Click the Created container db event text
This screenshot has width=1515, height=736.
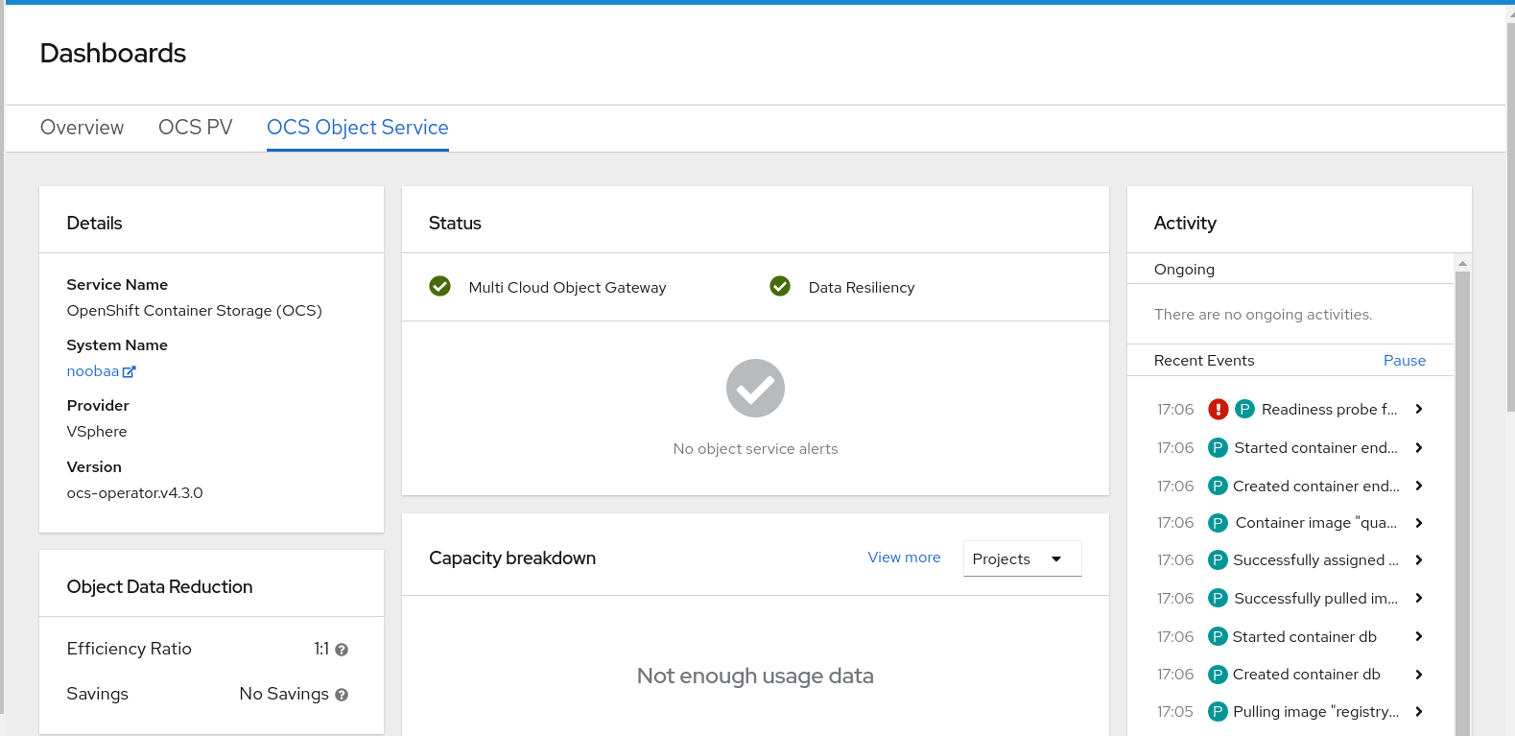pyautogui.click(x=1306, y=675)
